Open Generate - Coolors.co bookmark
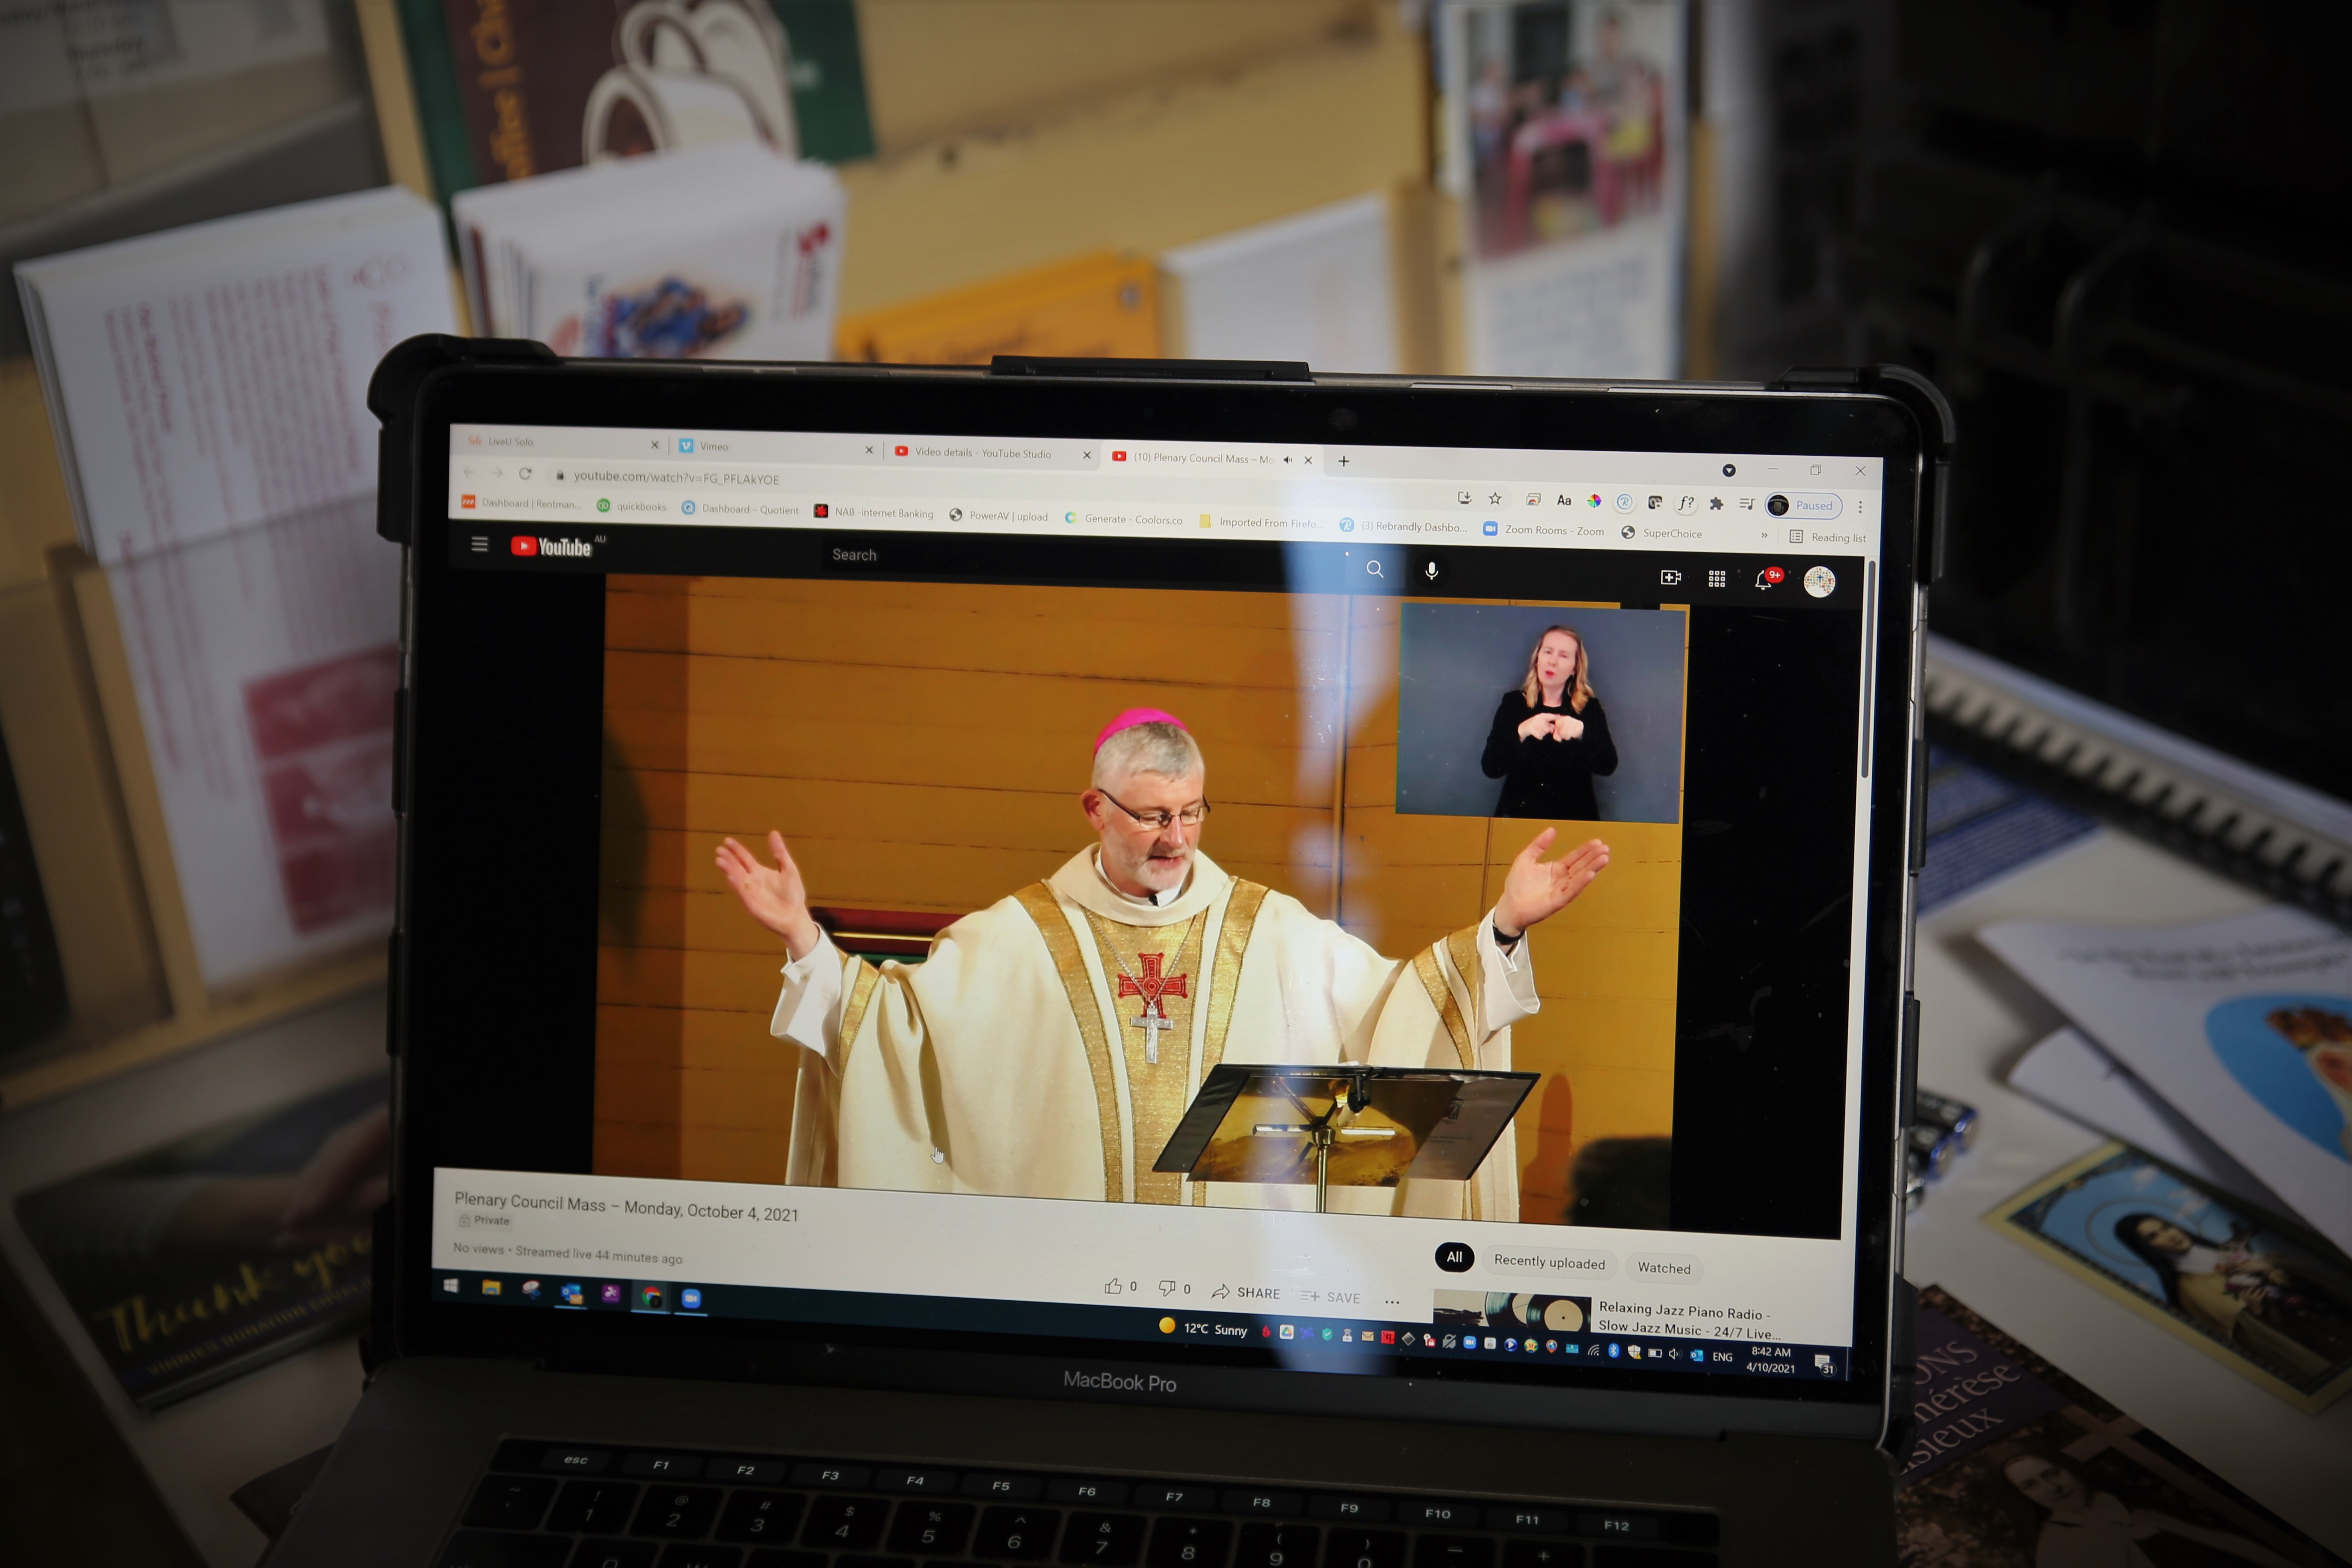Image resolution: width=2352 pixels, height=1568 pixels. tap(1123, 519)
